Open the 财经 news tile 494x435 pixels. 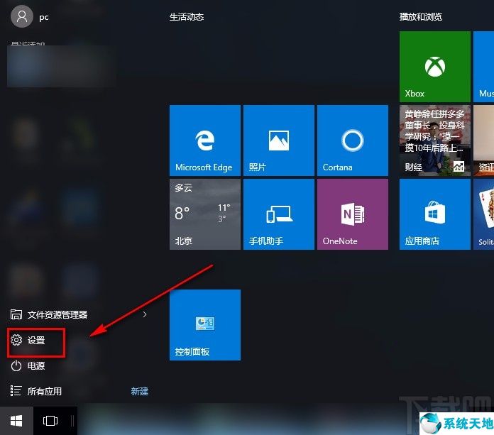pyautogui.click(x=435, y=141)
